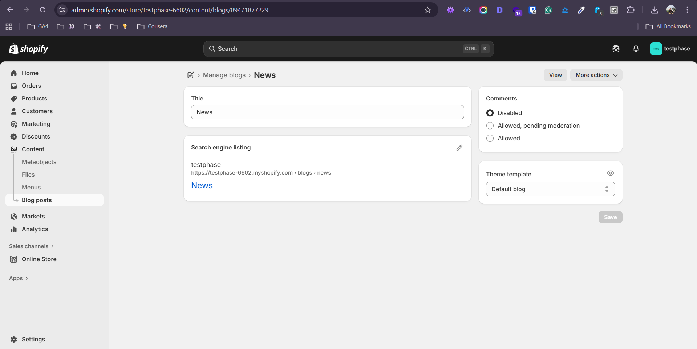The height and width of the screenshot is (349, 697).
Task: Select the Disabled comments option
Action: 490,113
